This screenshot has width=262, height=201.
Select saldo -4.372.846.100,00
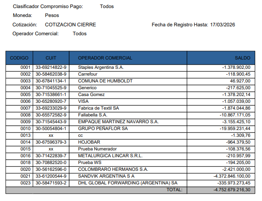coord(232,176)
